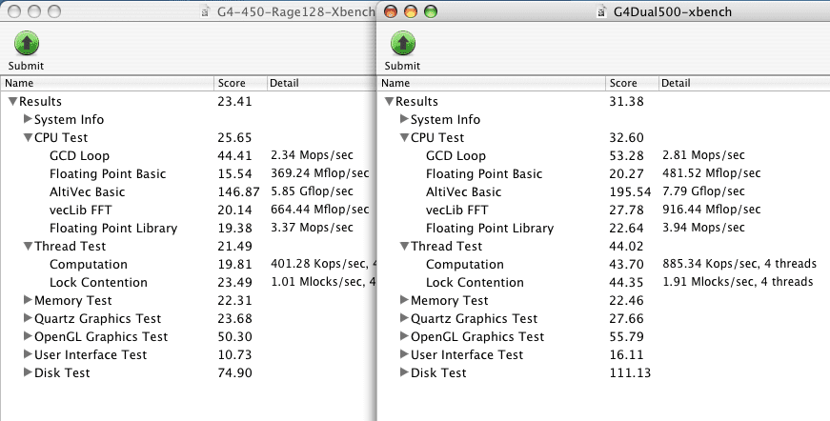
Task: Expand Quartz Graphics Test in G4-450 window
Action: point(28,318)
